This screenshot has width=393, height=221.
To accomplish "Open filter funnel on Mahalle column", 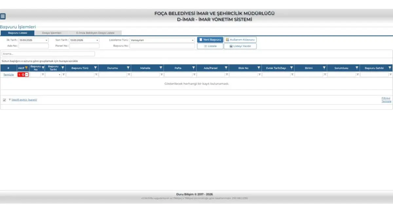I will coord(161,68).
